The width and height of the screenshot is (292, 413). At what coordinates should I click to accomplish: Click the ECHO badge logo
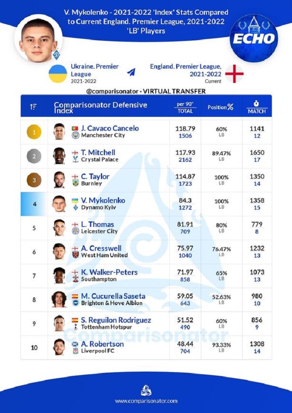(x=254, y=38)
